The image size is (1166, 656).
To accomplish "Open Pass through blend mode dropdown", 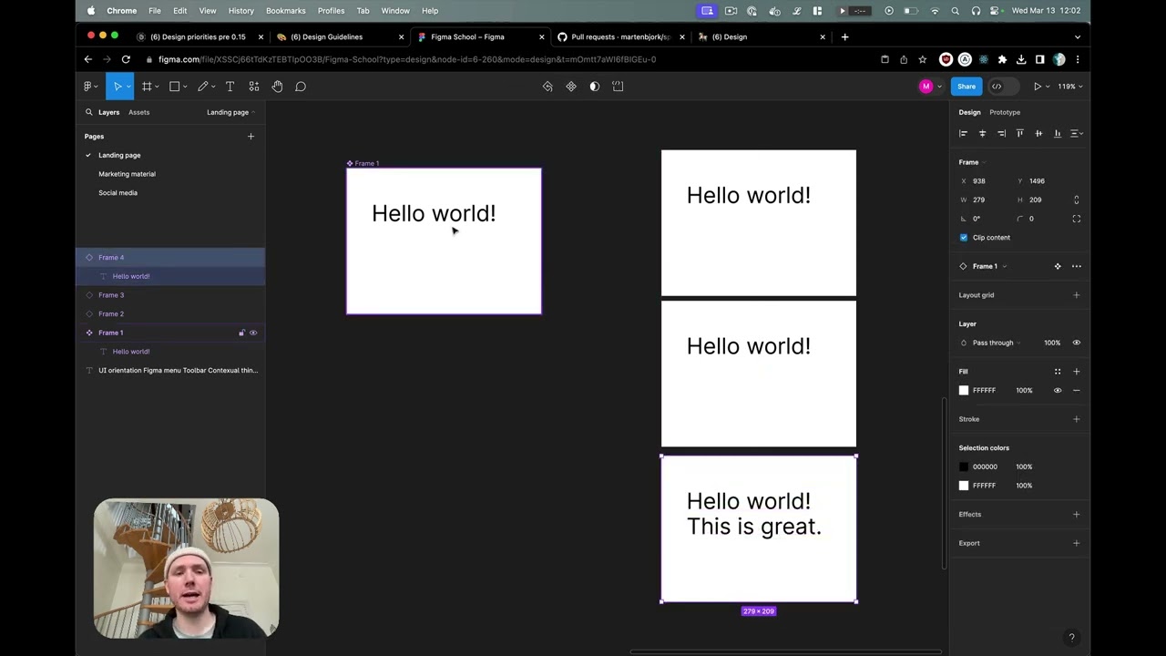I will 996,343.
